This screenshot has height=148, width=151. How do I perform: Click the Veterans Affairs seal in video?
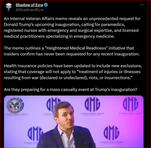coord(14,106)
